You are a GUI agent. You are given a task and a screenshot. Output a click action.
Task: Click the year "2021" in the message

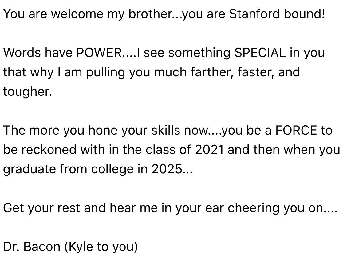(x=209, y=150)
